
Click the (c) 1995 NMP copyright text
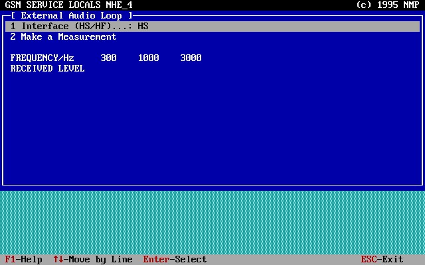(387, 5)
